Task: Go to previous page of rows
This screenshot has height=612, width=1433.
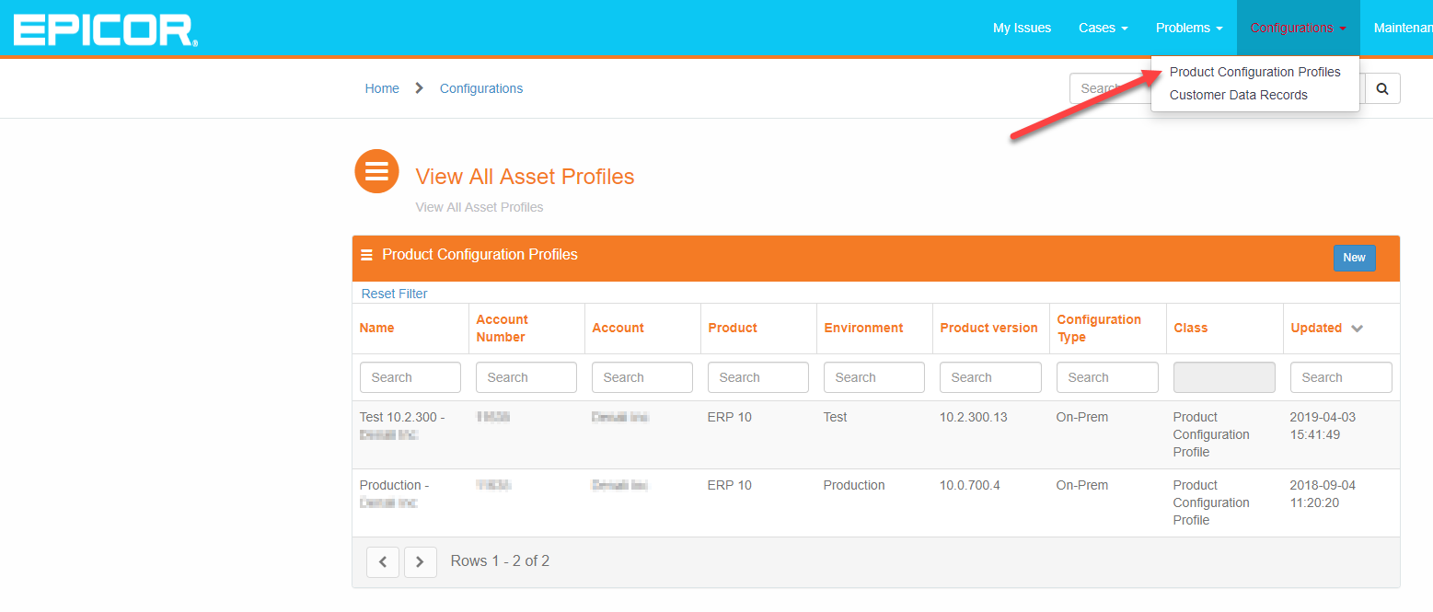Action: 383,561
